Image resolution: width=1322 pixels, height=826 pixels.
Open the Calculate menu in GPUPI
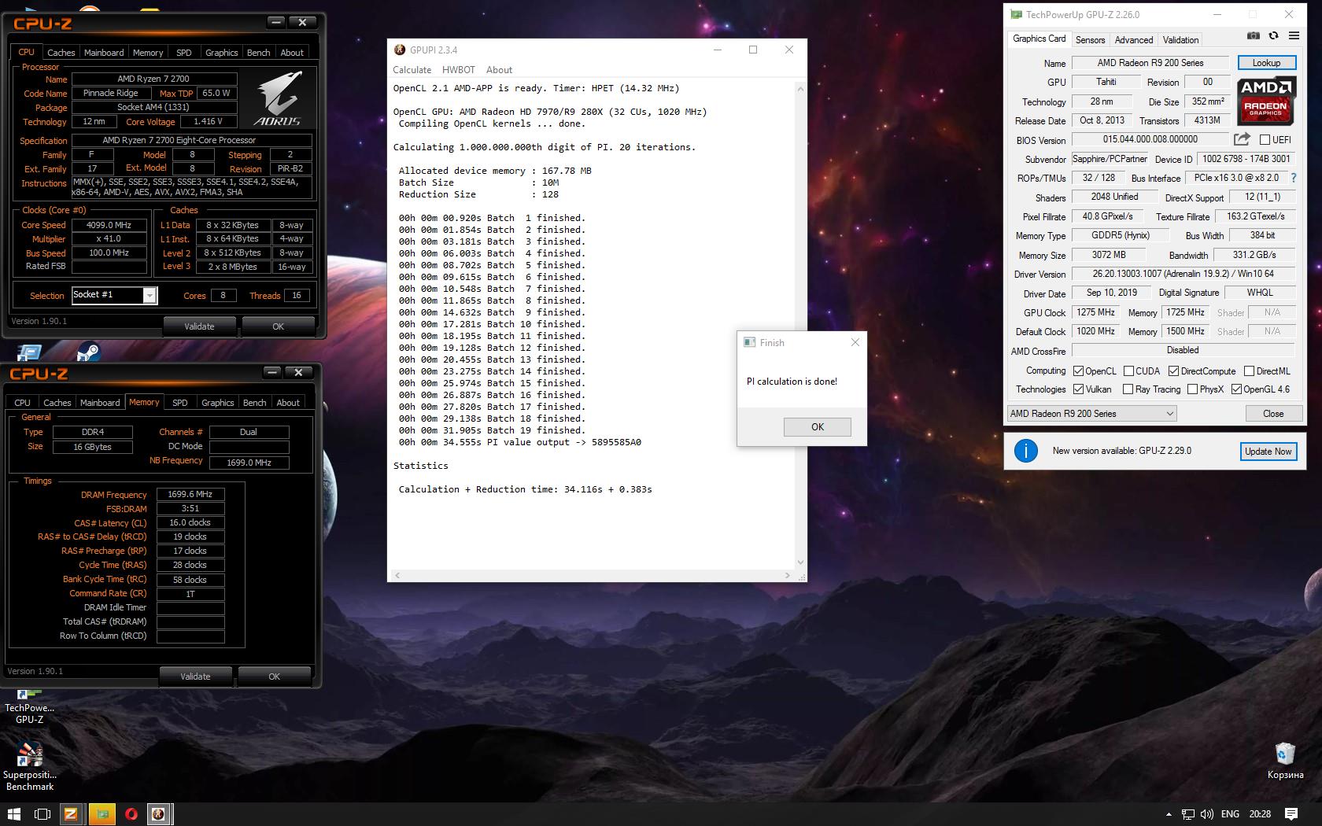[412, 70]
